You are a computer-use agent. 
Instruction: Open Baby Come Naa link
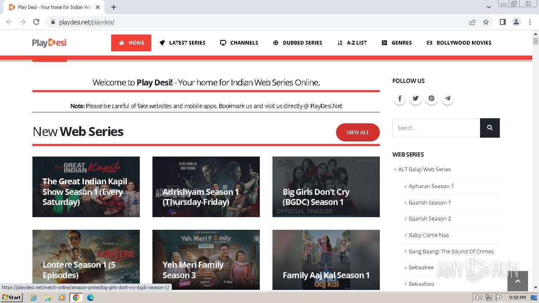pyautogui.click(x=429, y=235)
